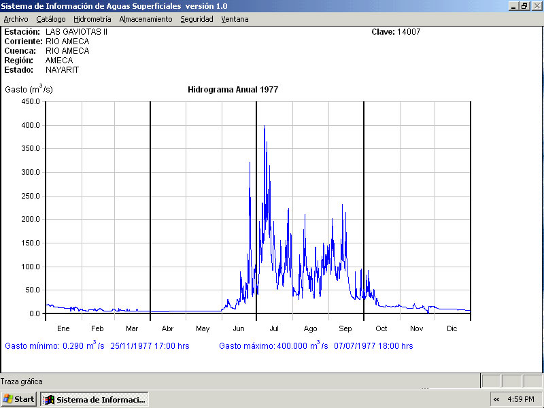Viewport: 544px width, 408px height.
Task: Expand hidden system tray icons chevron
Action: [496, 399]
